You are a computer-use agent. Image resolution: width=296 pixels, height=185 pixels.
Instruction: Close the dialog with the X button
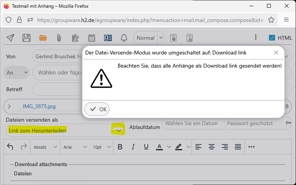point(276,53)
